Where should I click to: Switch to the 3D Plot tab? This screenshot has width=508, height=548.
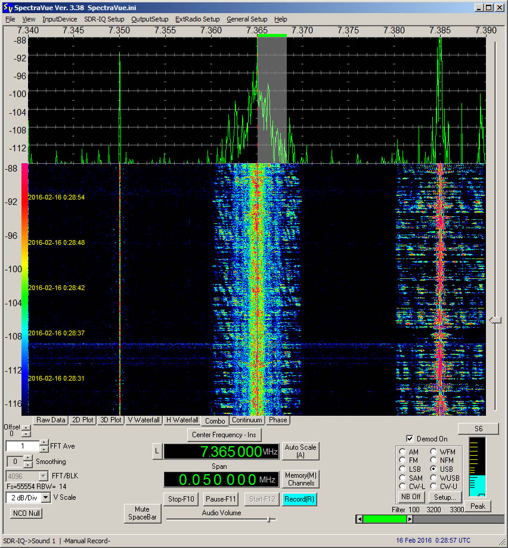110,420
